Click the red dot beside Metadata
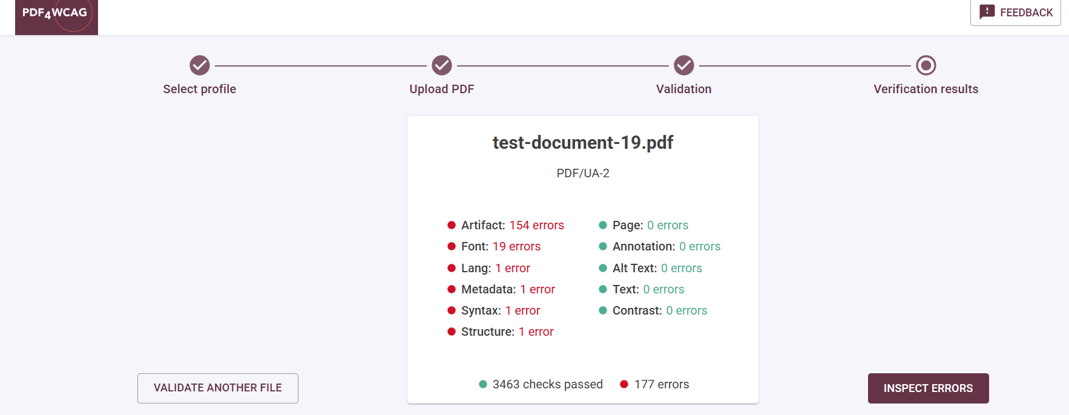The width and height of the screenshot is (1069, 415). pyautogui.click(x=452, y=289)
